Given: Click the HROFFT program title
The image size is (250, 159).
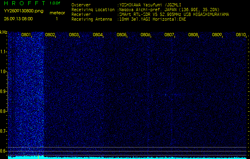Looking at the screenshot, I should [25, 3].
